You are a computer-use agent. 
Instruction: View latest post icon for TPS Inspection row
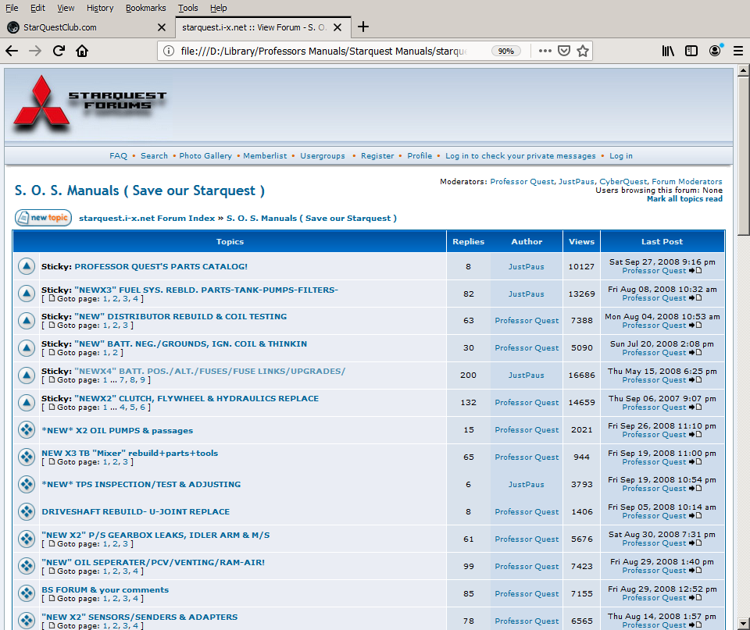point(695,489)
